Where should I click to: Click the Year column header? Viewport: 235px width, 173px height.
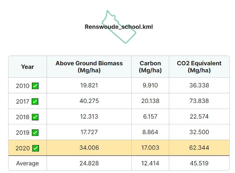tap(28, 67)
